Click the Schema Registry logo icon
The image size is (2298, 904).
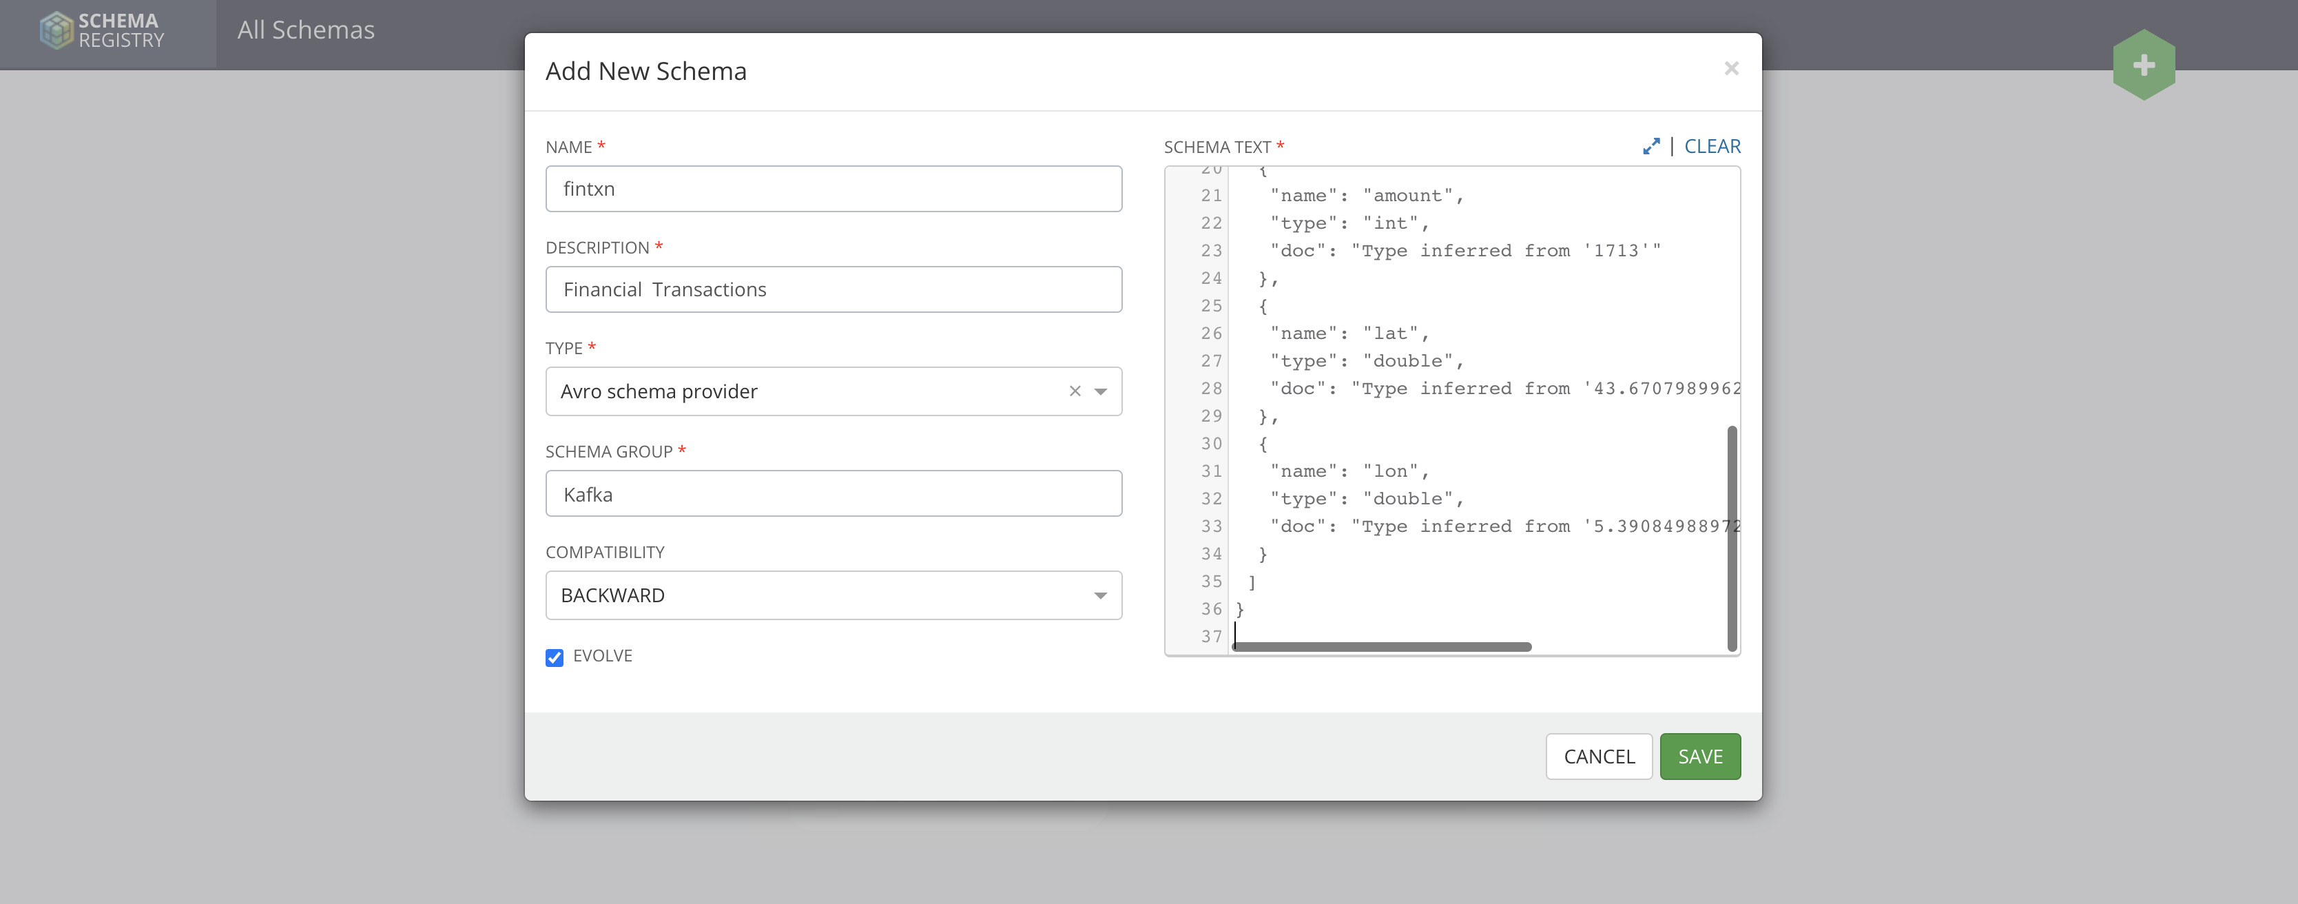56,30
